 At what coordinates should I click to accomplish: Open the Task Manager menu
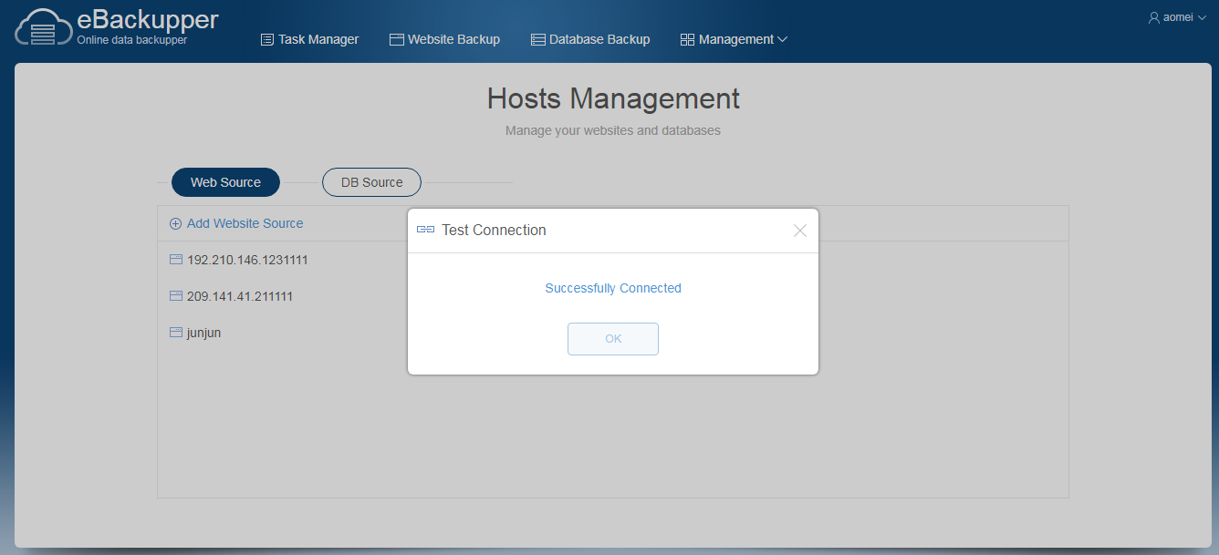(310, 39)
